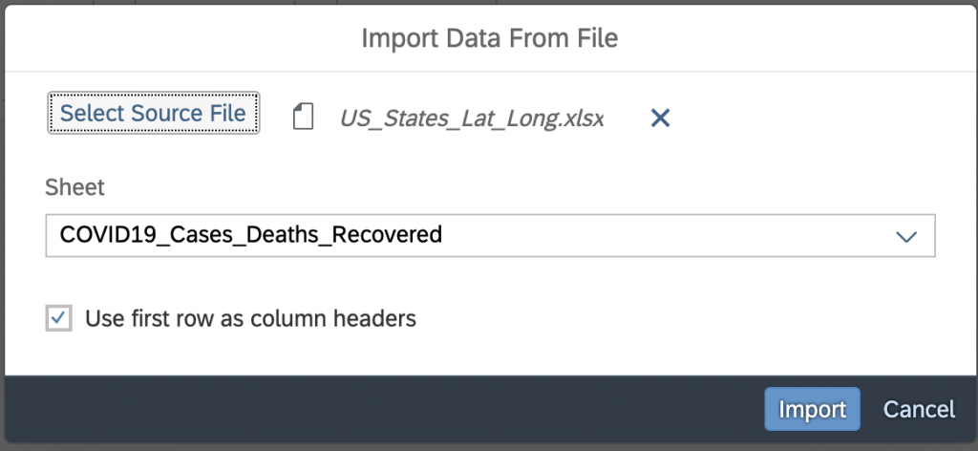Click inside the Sheet name combo box

pos(490,236)
